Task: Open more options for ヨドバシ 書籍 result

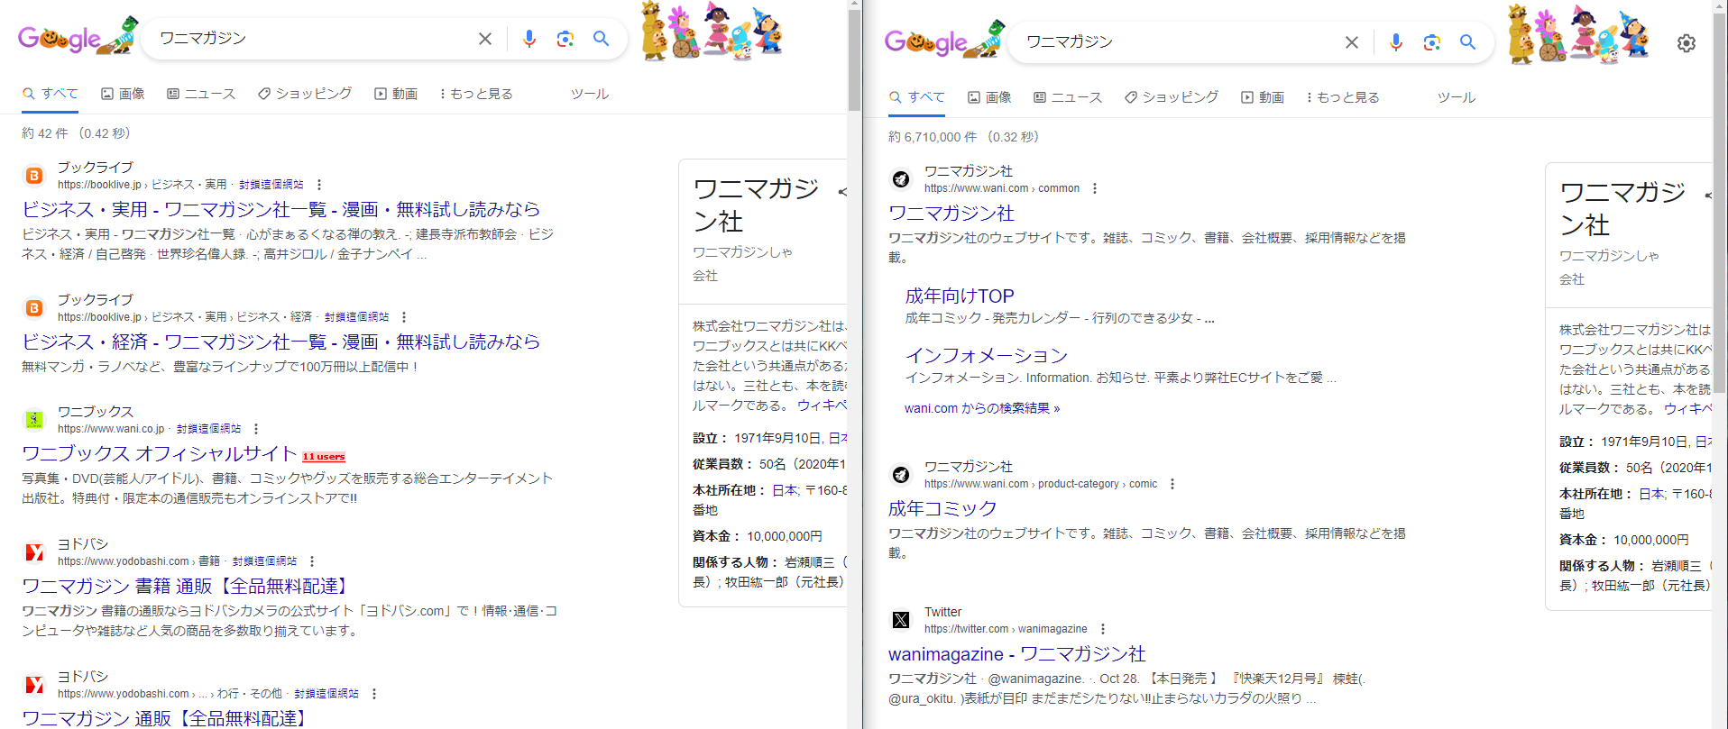Action: [x=312, y=561]
